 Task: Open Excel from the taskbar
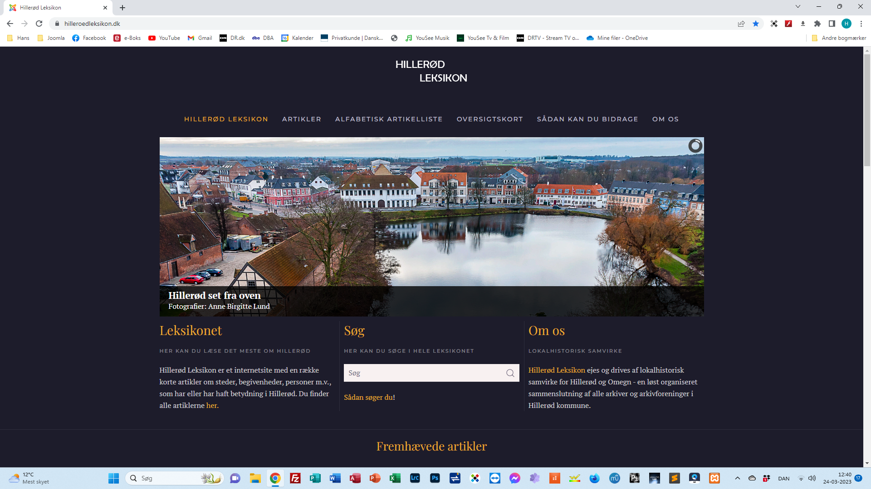point(395,478)
